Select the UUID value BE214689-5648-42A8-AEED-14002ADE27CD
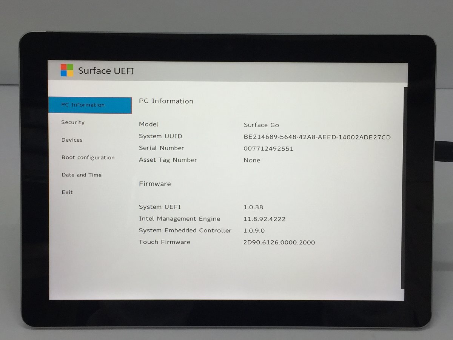The image size is (453, 340). click(x=317, y=137)
